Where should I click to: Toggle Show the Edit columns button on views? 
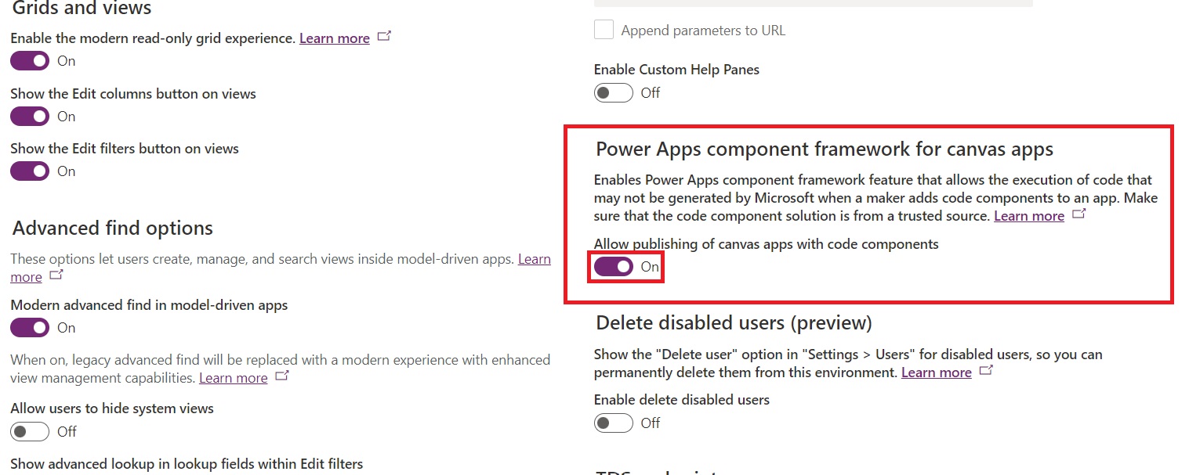[x=30, y=117]
